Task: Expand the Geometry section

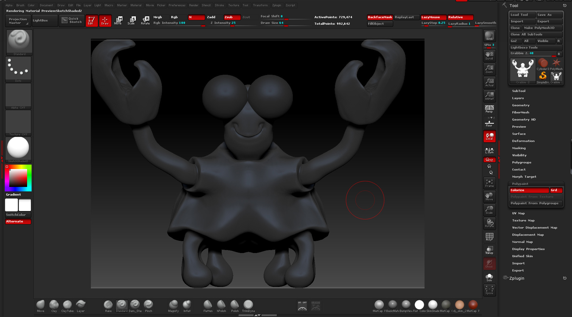Action: tap(521, 105)
